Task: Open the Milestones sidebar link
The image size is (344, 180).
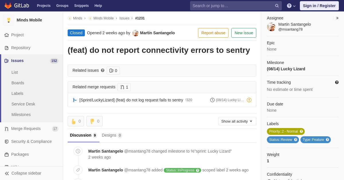Action: point(21,115)
